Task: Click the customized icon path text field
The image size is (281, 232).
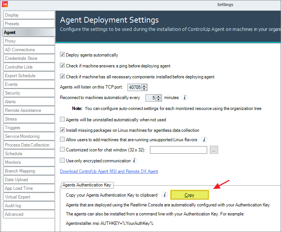Action: [x=179, y=150]
